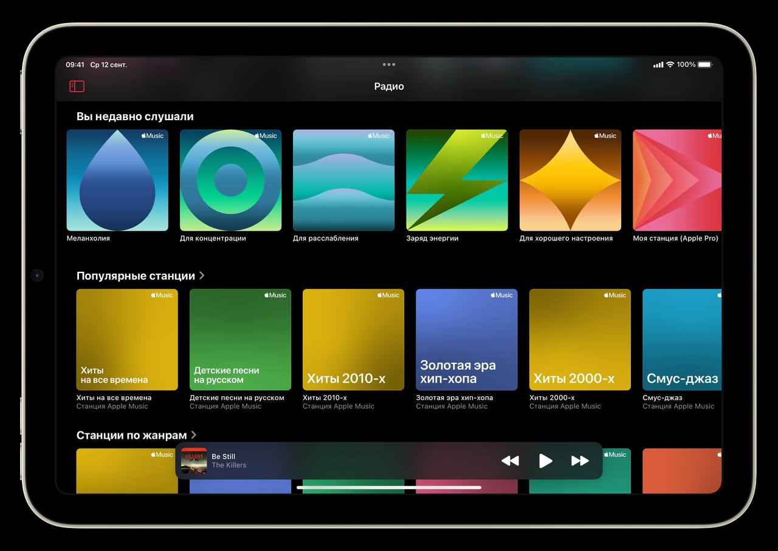
Task: Tap Детские песни на русском caption below tile
Action: (237, 397)
